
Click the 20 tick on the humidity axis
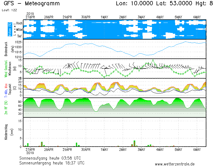pyautogui.click(x=20, y=114)
